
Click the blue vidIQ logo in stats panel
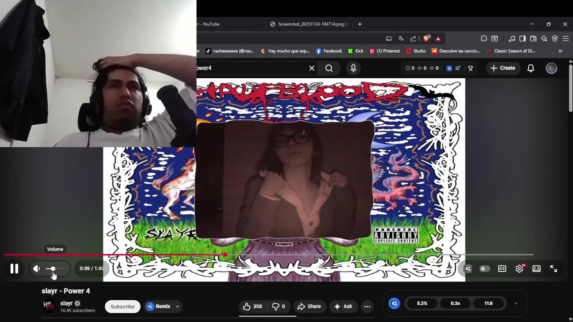(x=394, y=303)
